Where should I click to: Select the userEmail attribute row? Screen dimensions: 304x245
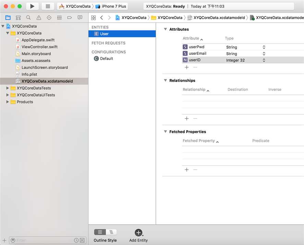point(243,54)
